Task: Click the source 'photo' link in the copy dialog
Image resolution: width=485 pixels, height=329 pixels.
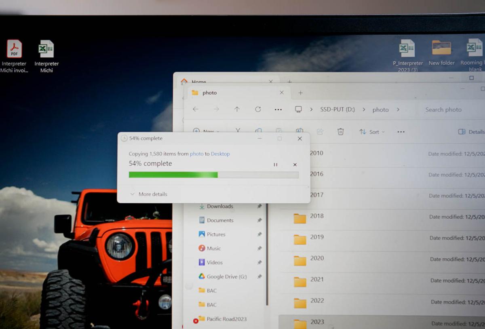Action: click(x=196, y=154)
